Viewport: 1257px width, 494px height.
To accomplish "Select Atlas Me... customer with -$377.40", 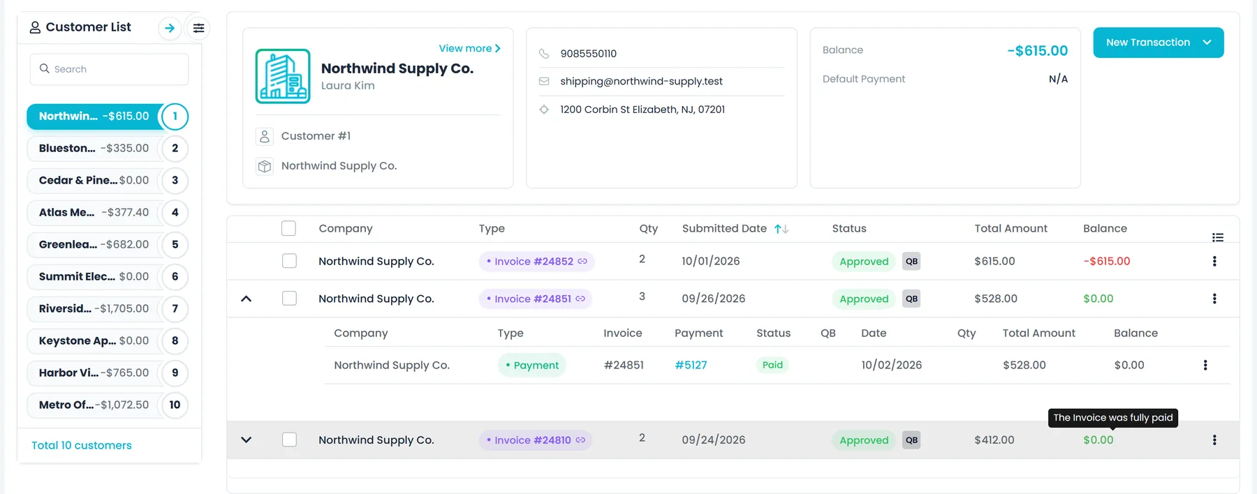I will point(108,213).
